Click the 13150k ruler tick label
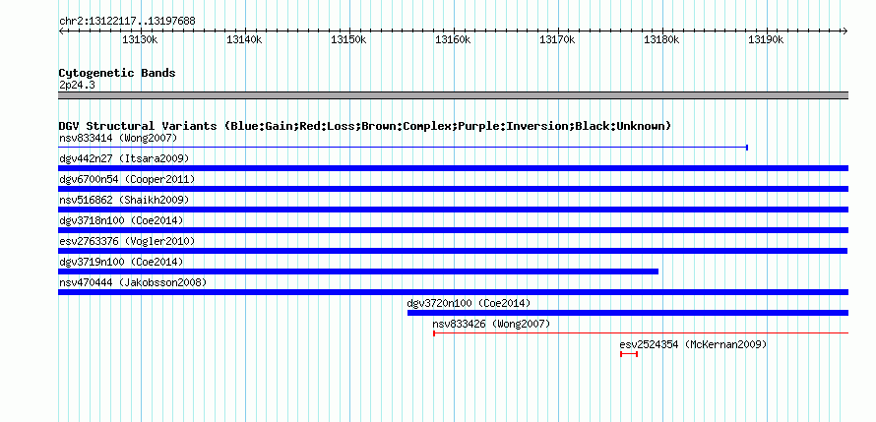Screen dimensions: 876x422 (x=348, y=39)
